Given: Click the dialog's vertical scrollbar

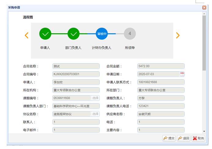Looking at the screenshot, I should [x=204, y=43].
